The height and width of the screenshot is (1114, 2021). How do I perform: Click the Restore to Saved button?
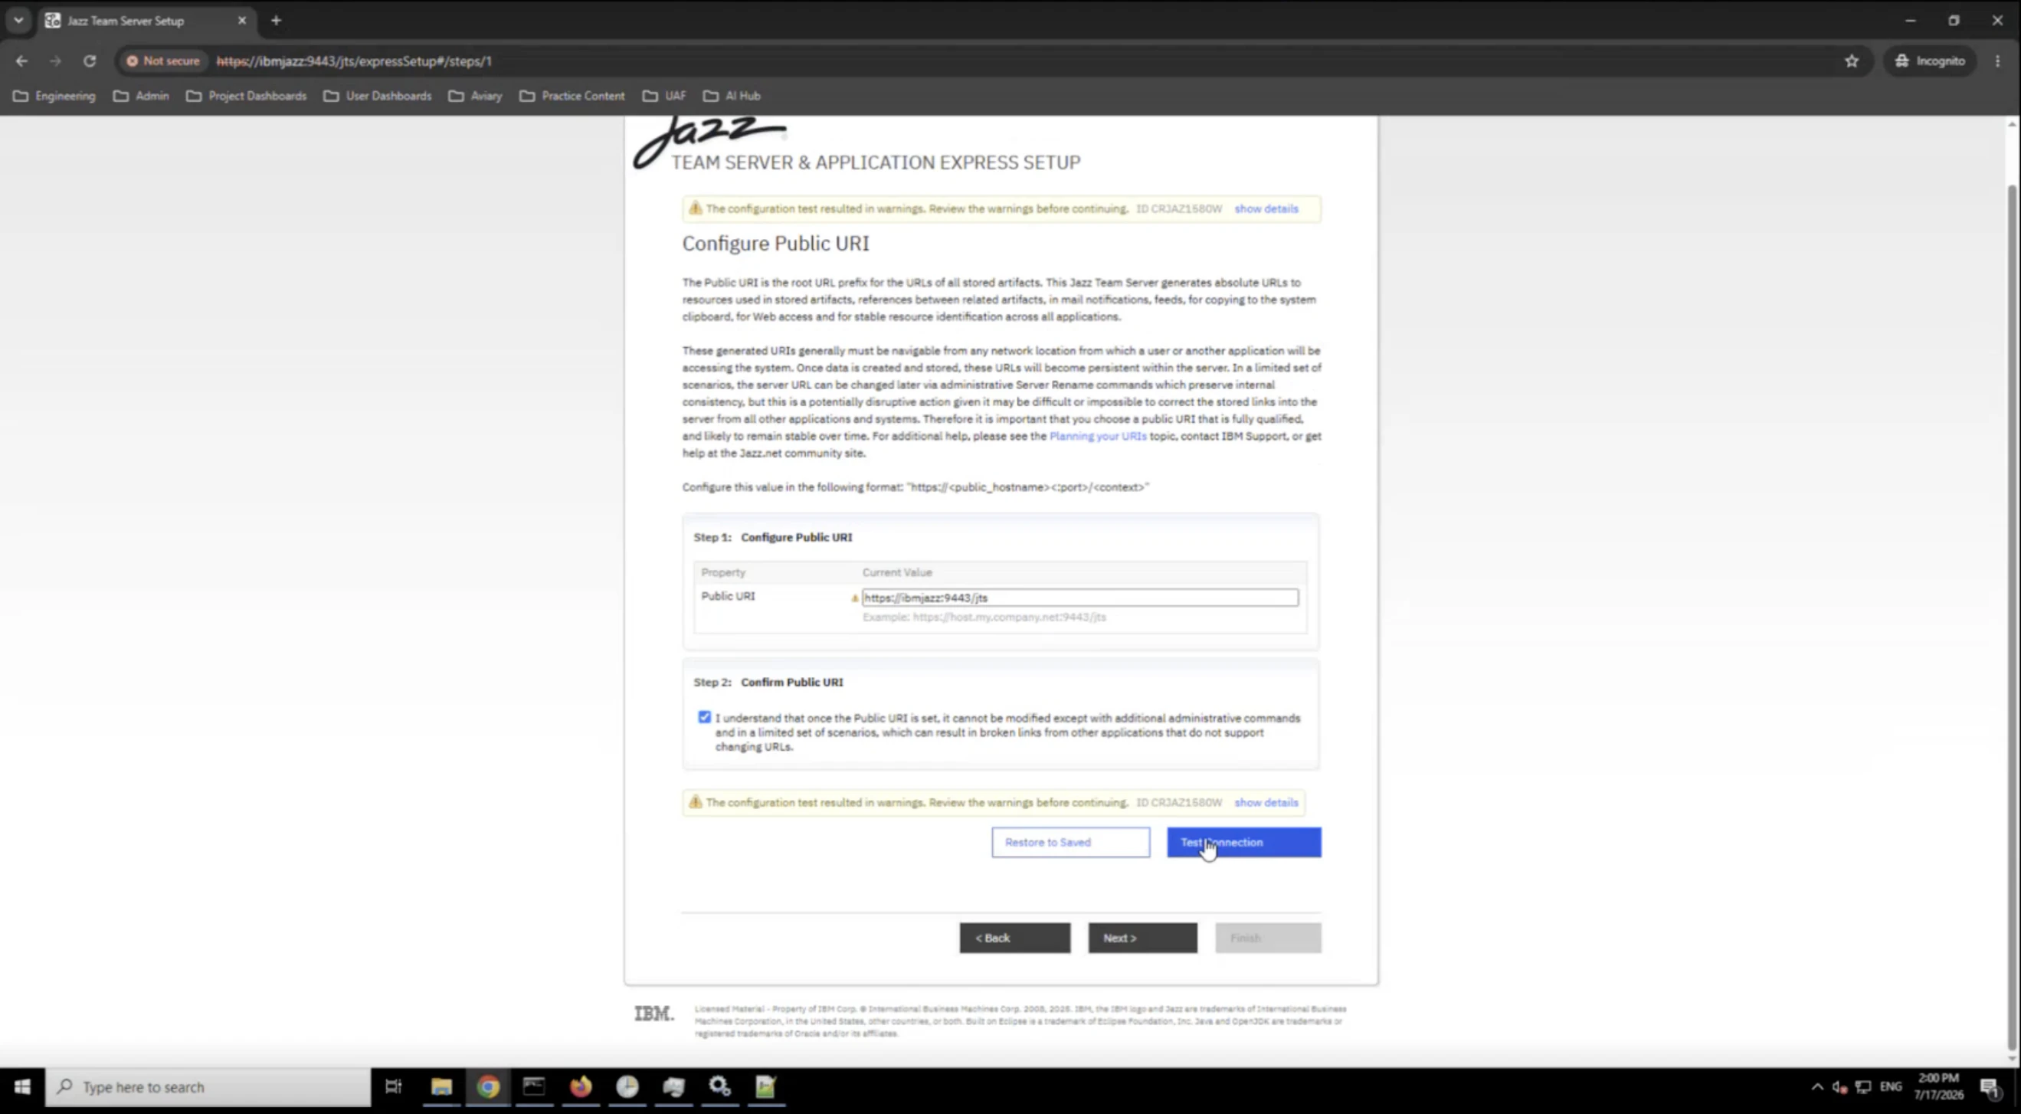1071,843
